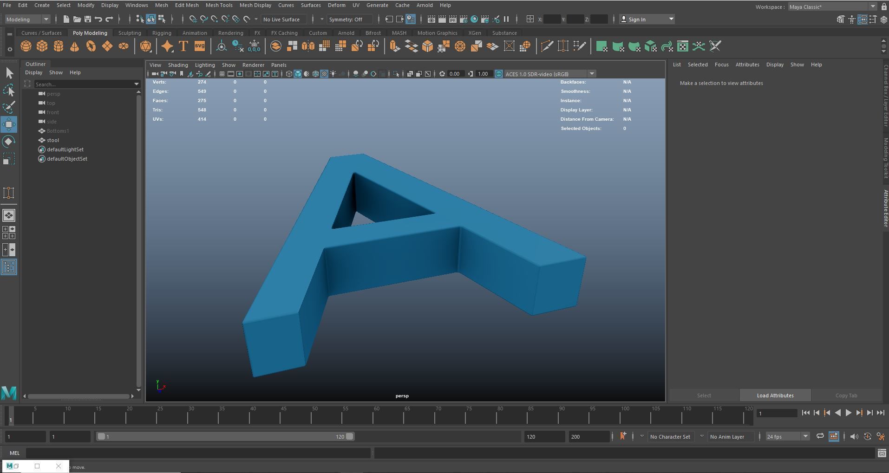Screen dimensions: 889x473
Task: Select the stool object in the Outliner
Action: [53, 140]
